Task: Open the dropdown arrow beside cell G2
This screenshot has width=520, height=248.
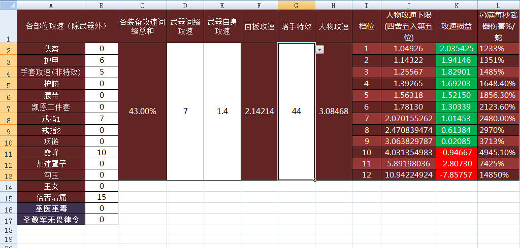Action: [320, 49]
